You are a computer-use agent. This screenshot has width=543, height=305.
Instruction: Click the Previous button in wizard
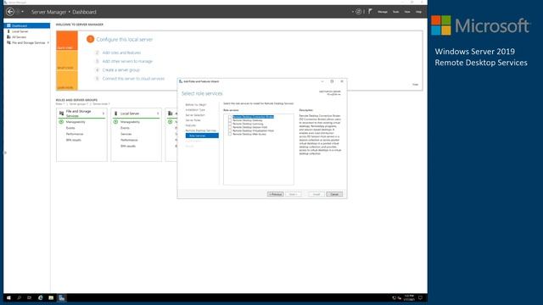[x=275, y=194]
